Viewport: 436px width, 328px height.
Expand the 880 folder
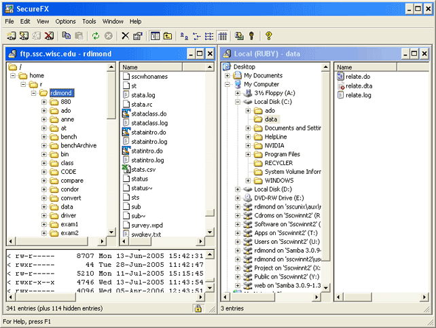(x=44, y=102)
